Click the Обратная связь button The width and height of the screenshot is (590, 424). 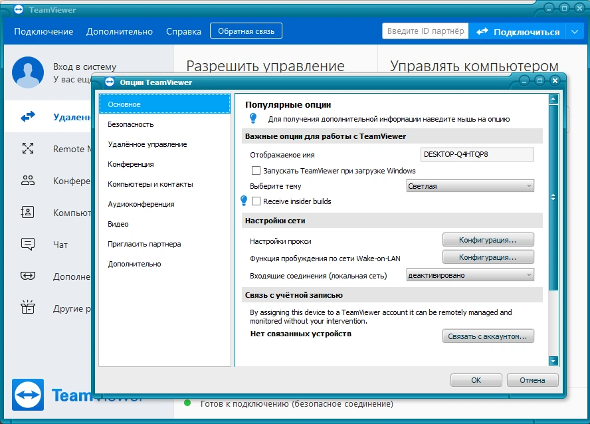coord(246,31)
